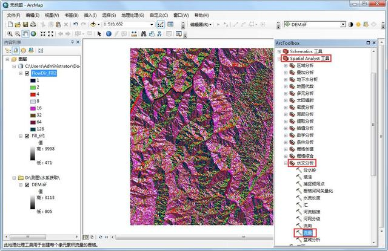
Task: Open the 流量 flow accumulation tool
Action: [x=308, y=233]
